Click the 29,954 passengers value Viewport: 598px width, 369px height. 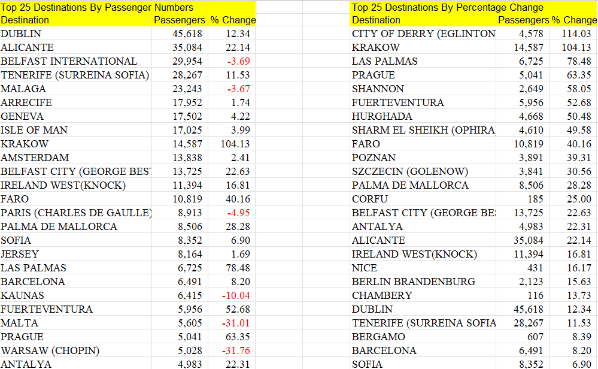(187, 61)
